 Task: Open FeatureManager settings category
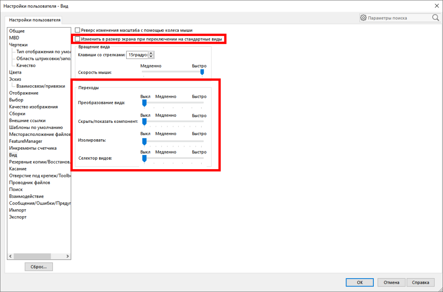click(x=26, y=141)
